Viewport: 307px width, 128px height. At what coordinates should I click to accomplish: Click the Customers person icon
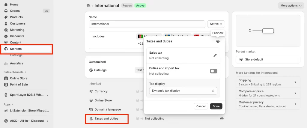(x=6, y=23)
